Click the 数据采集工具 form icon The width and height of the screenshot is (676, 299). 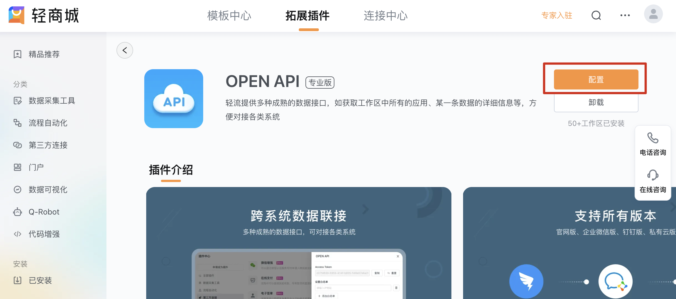pyautogui.click(x=18, y=101)
